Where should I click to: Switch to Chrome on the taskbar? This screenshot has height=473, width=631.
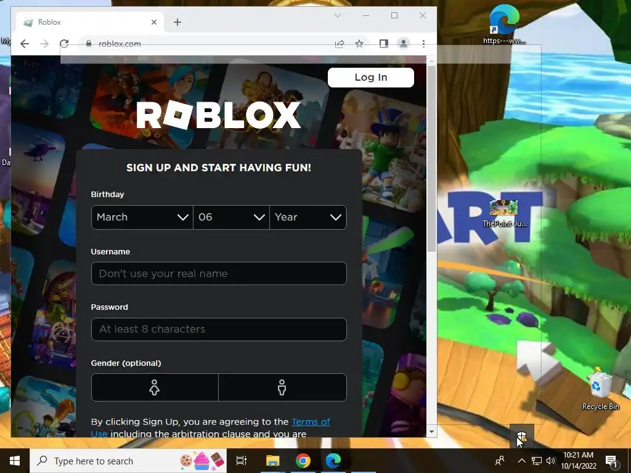[303, 461]
